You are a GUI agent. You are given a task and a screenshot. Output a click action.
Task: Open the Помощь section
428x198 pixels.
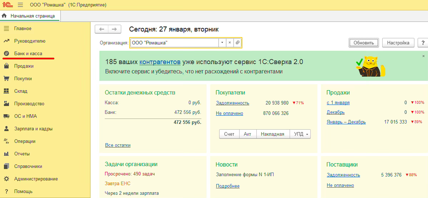coord(23,192)
